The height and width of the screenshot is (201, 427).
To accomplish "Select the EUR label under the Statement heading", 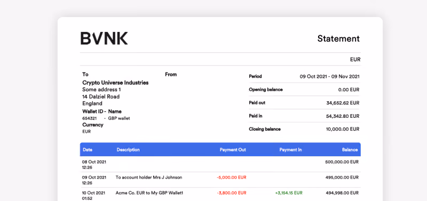I will coord(355,59).
